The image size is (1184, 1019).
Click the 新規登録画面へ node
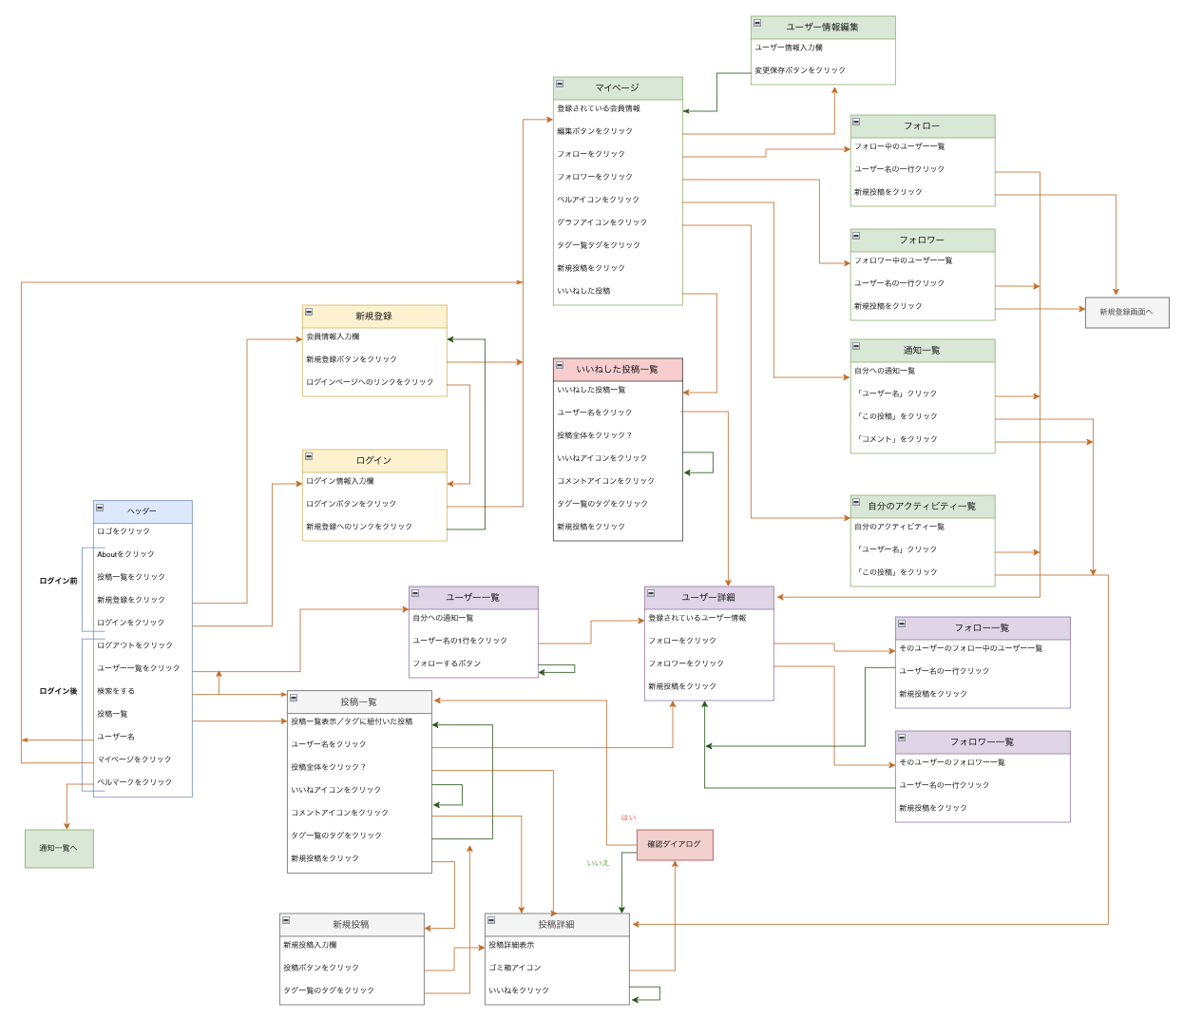1127,311
